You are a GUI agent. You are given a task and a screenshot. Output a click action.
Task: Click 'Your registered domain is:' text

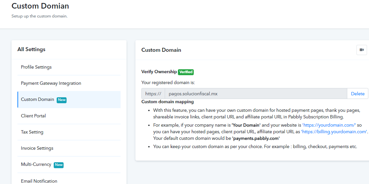pyautogui.click(x=168, y=82)
